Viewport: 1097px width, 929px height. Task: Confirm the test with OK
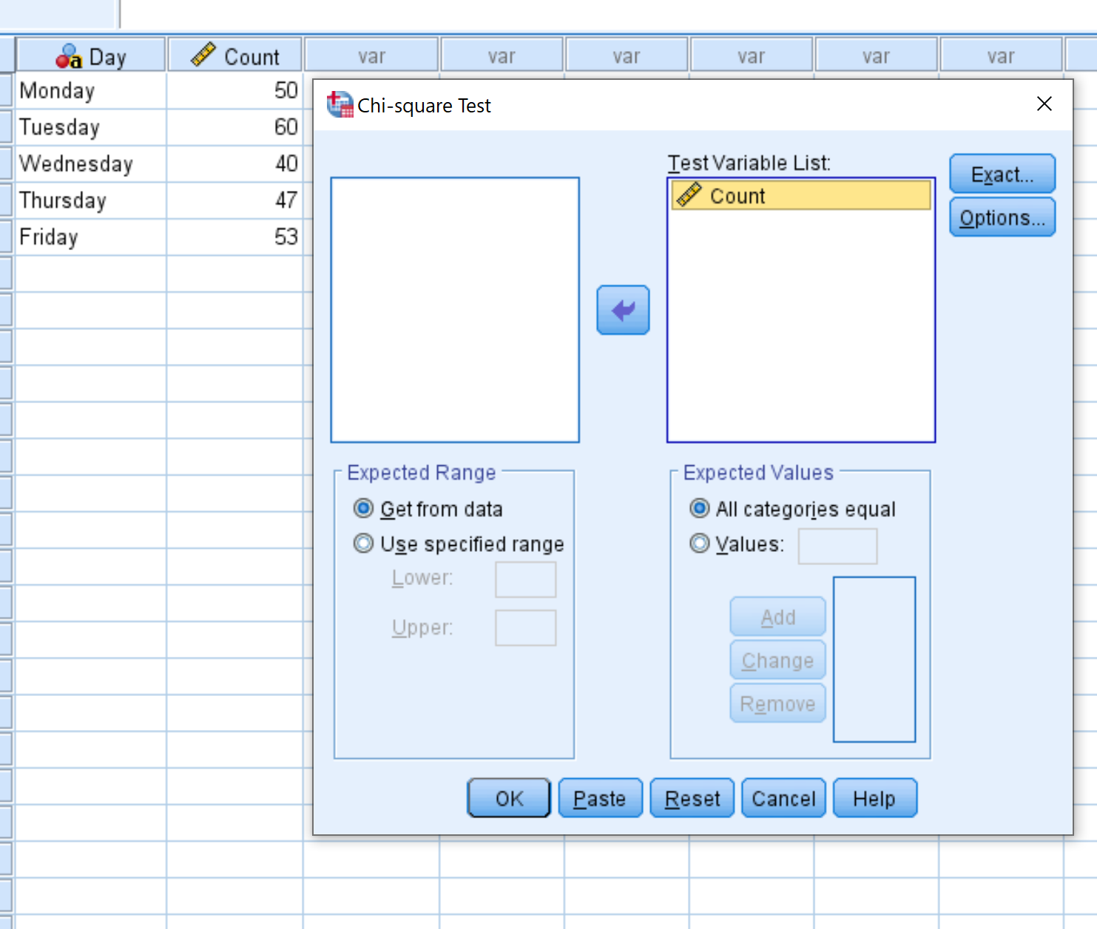click(509, 798)
